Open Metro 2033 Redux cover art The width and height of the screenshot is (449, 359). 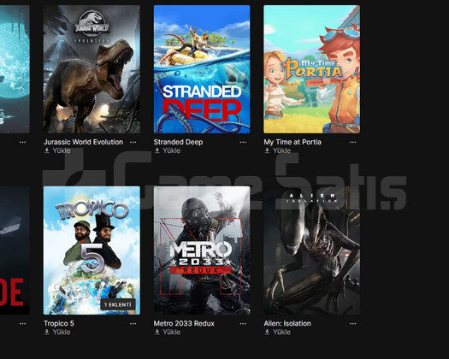coord(202,250)
